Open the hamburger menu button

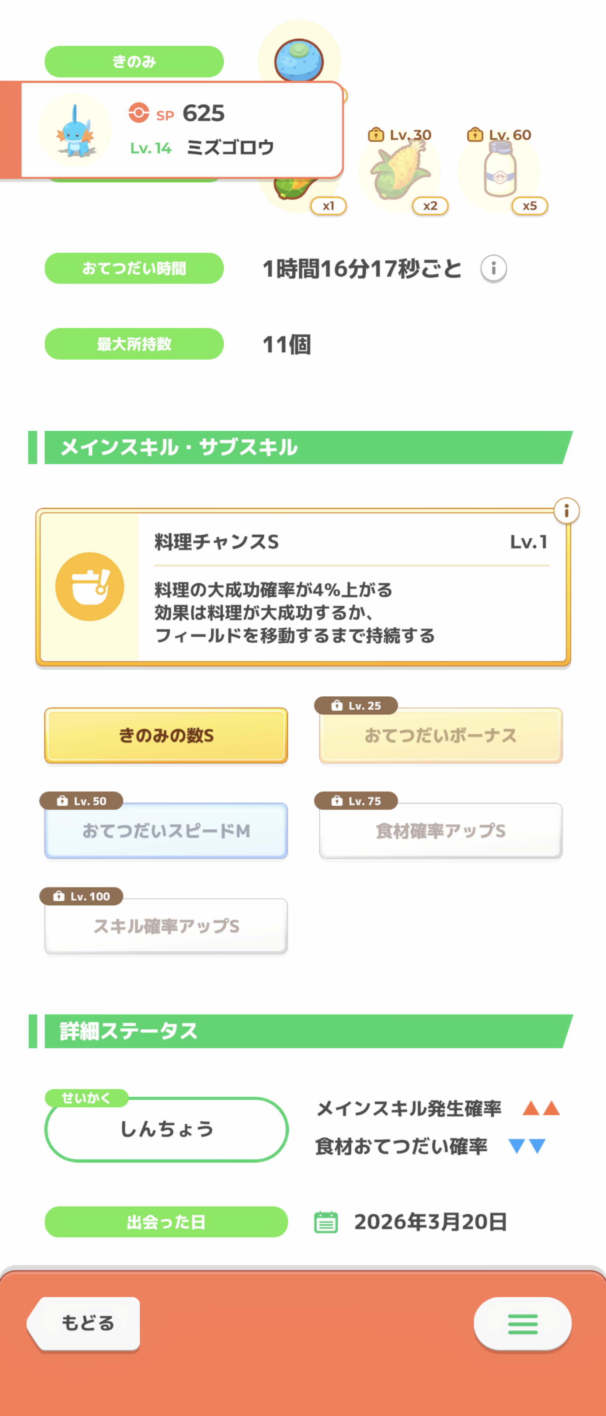point(522,1324)
